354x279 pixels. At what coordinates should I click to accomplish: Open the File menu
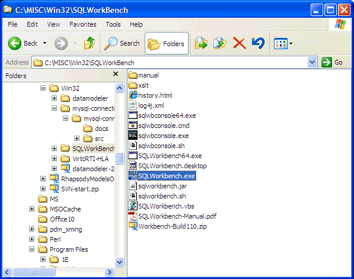click(12, 24)
